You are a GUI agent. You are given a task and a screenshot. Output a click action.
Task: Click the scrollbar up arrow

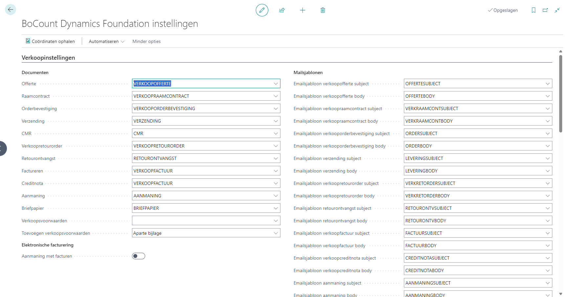561,51
